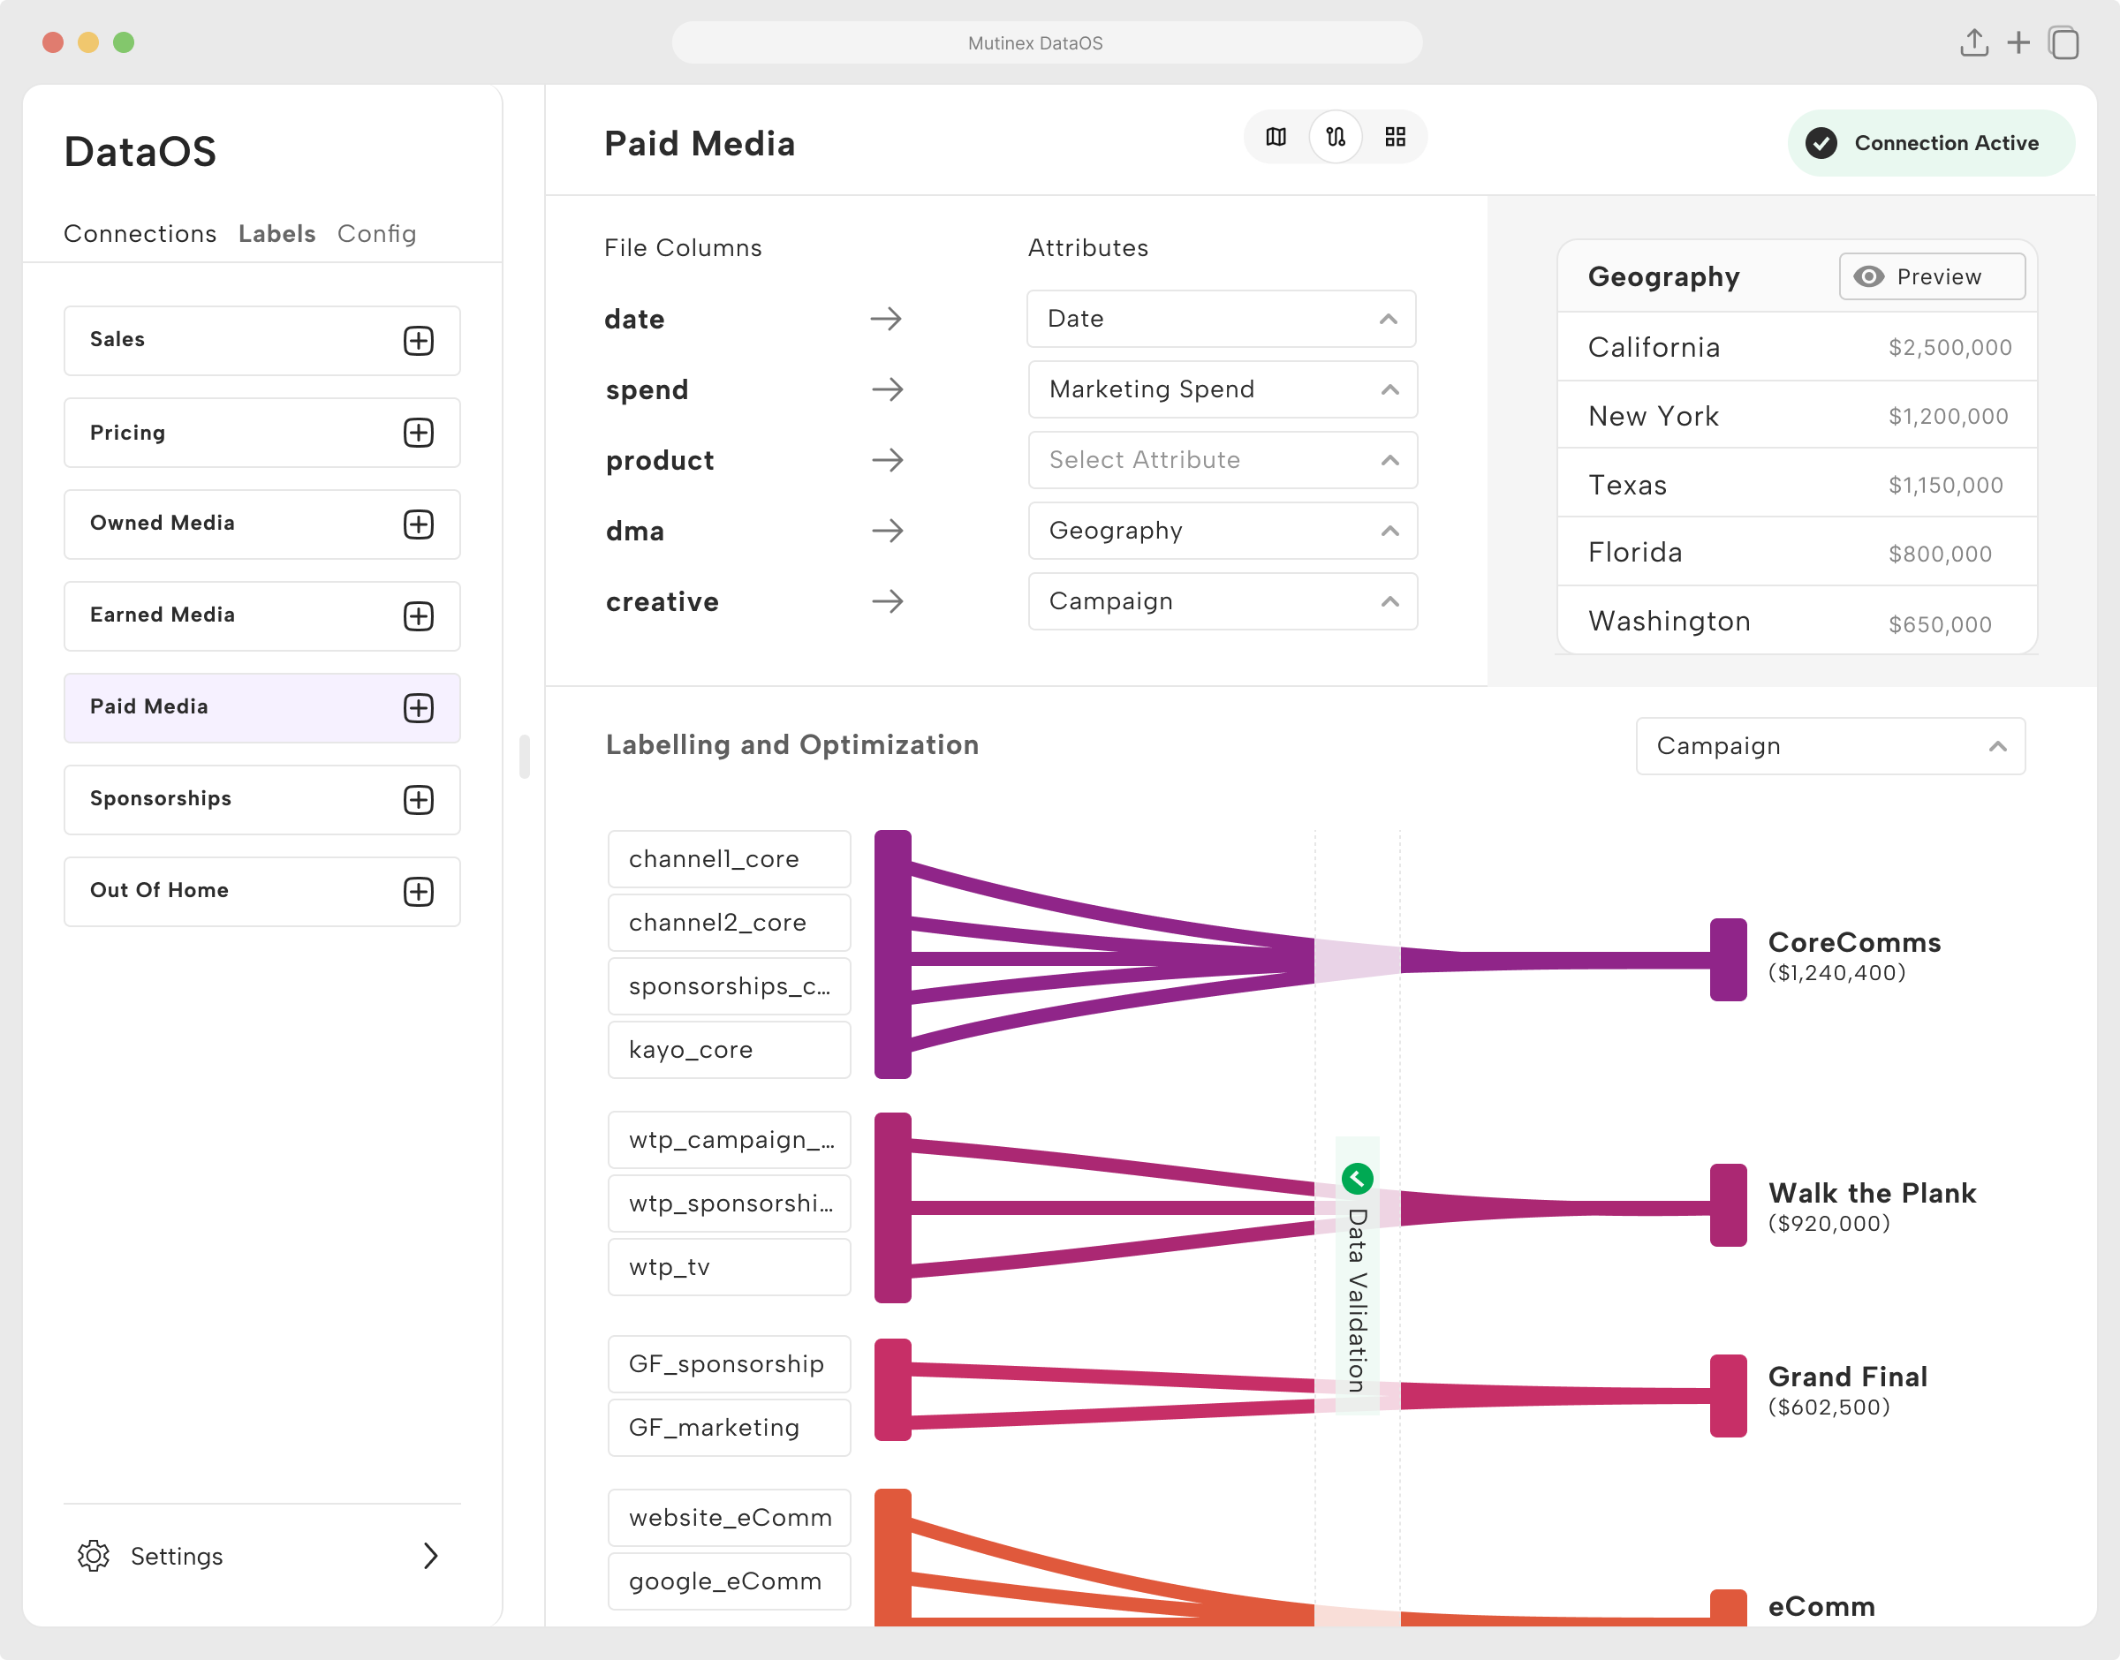Open the Select Attribute dropdown for product
This screenshot has width=2120, height=1660.
coord(1222,460)
